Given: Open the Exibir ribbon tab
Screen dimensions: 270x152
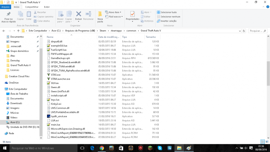Looking at the screenshot, I should (47, 7).
